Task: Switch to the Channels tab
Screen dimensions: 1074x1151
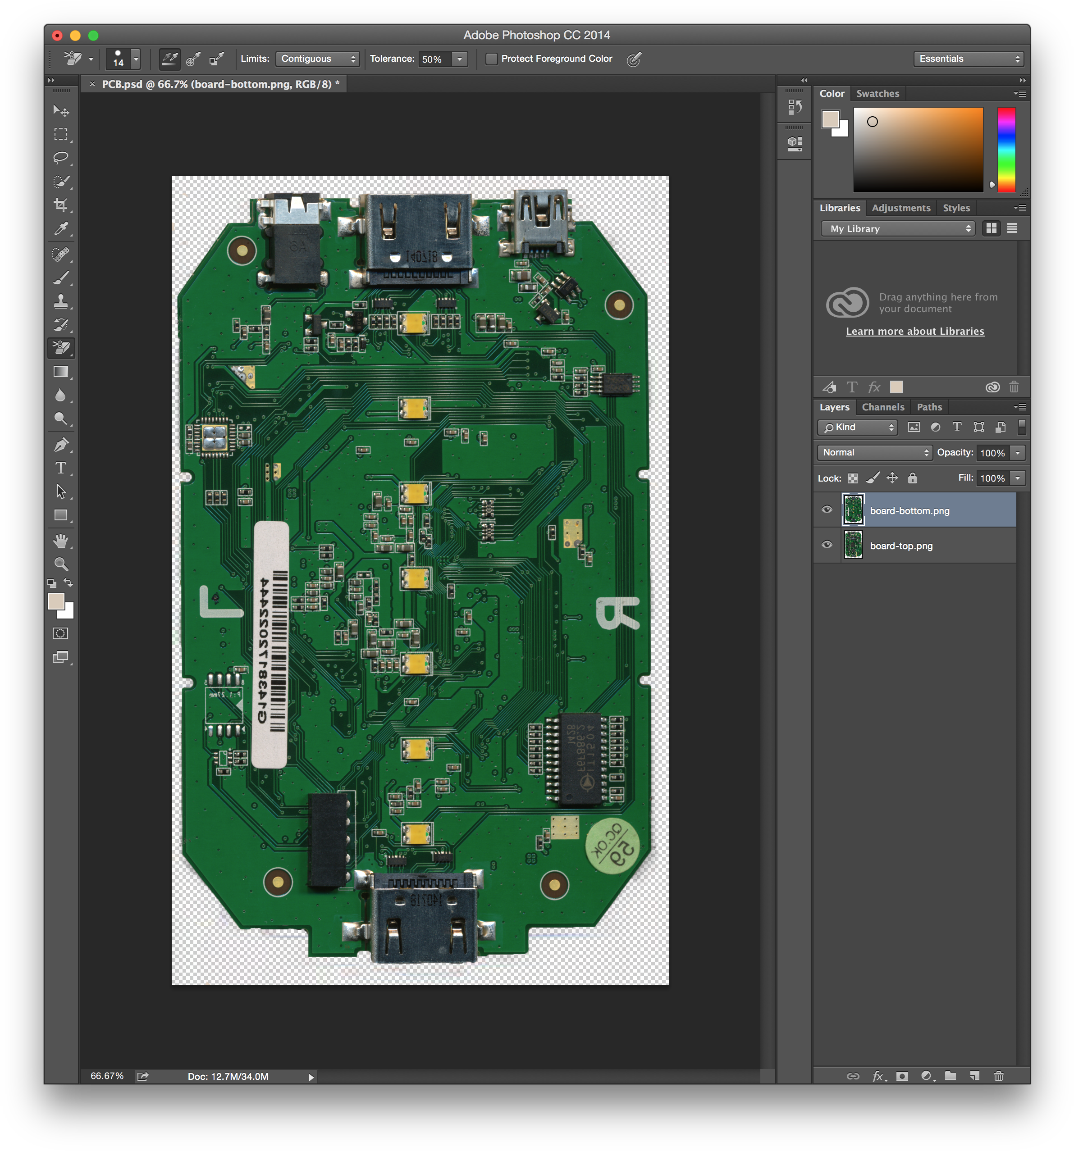Action: pyautogui.click(x=883, y=407)
